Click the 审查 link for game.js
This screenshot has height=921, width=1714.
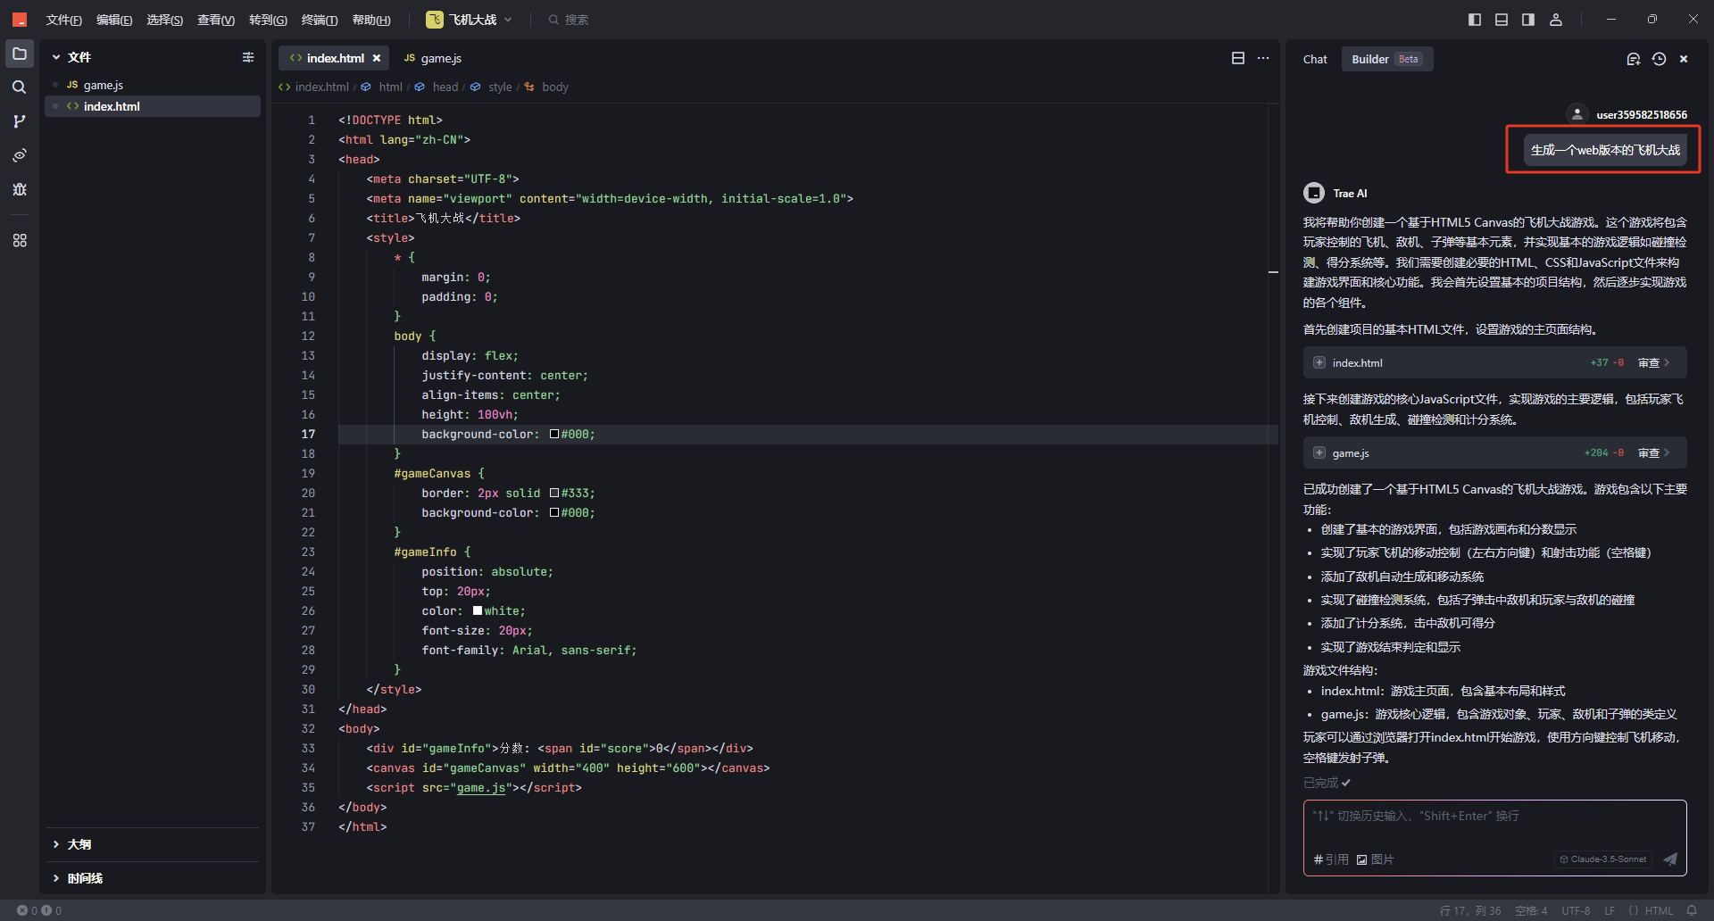tap(1653, 453)
